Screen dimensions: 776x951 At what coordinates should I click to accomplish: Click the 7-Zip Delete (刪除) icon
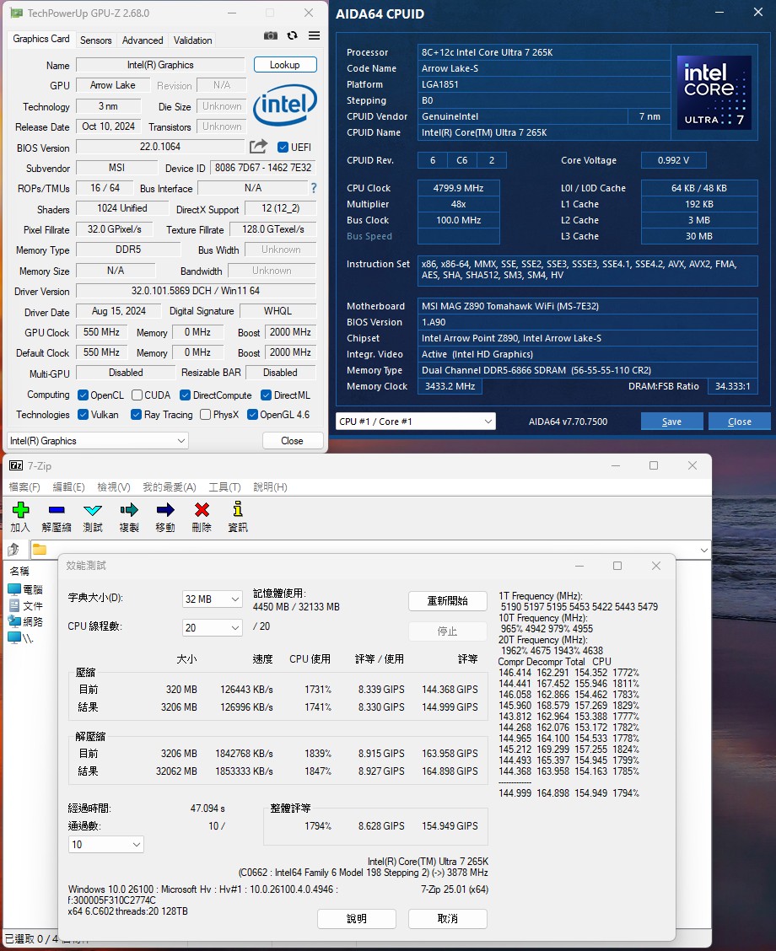click(202, 509)
